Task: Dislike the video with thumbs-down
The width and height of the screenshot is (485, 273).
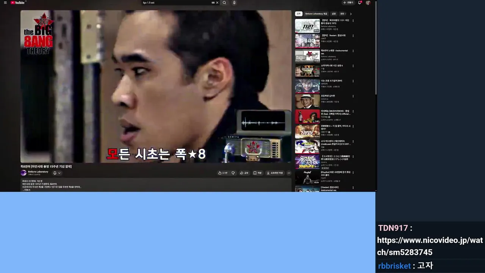Action: coord(233,173)
